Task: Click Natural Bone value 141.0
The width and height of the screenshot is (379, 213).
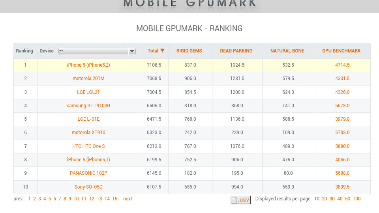Action: 288,106
